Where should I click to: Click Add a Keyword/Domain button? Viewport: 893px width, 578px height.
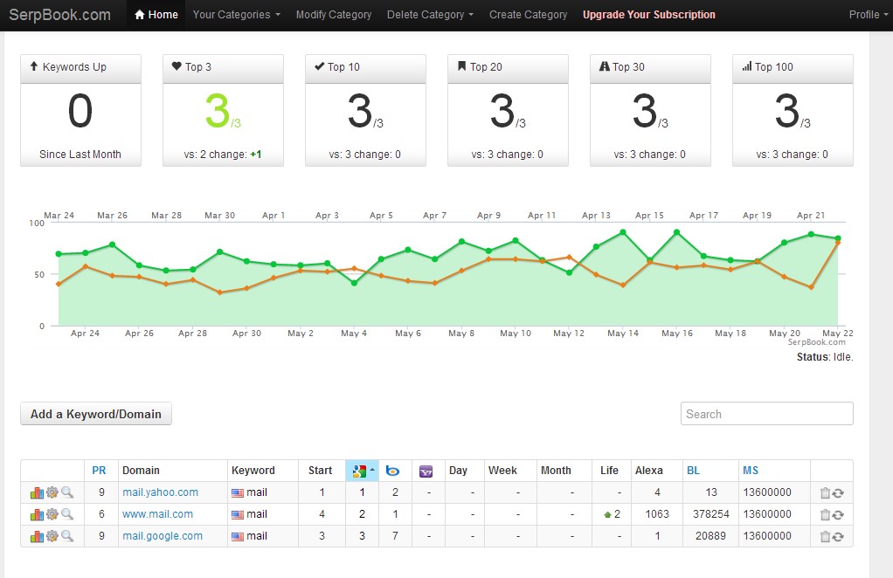(x=96, y=414)
